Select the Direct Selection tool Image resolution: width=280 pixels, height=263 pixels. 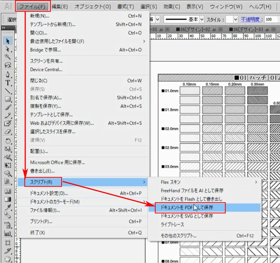tap(8, 49)
